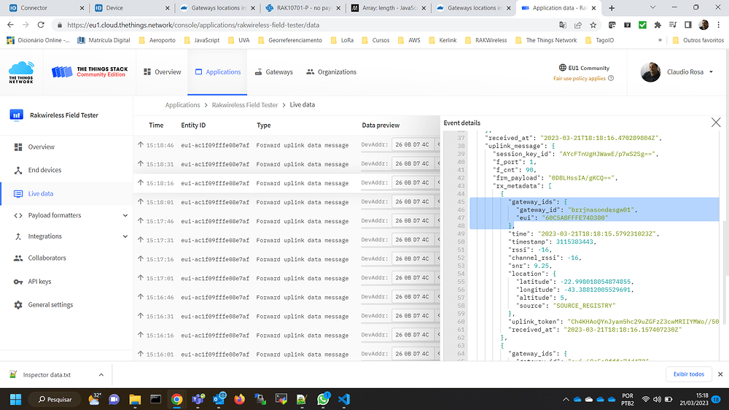Open the tab search dropdown in Chrome

point(652,7)
